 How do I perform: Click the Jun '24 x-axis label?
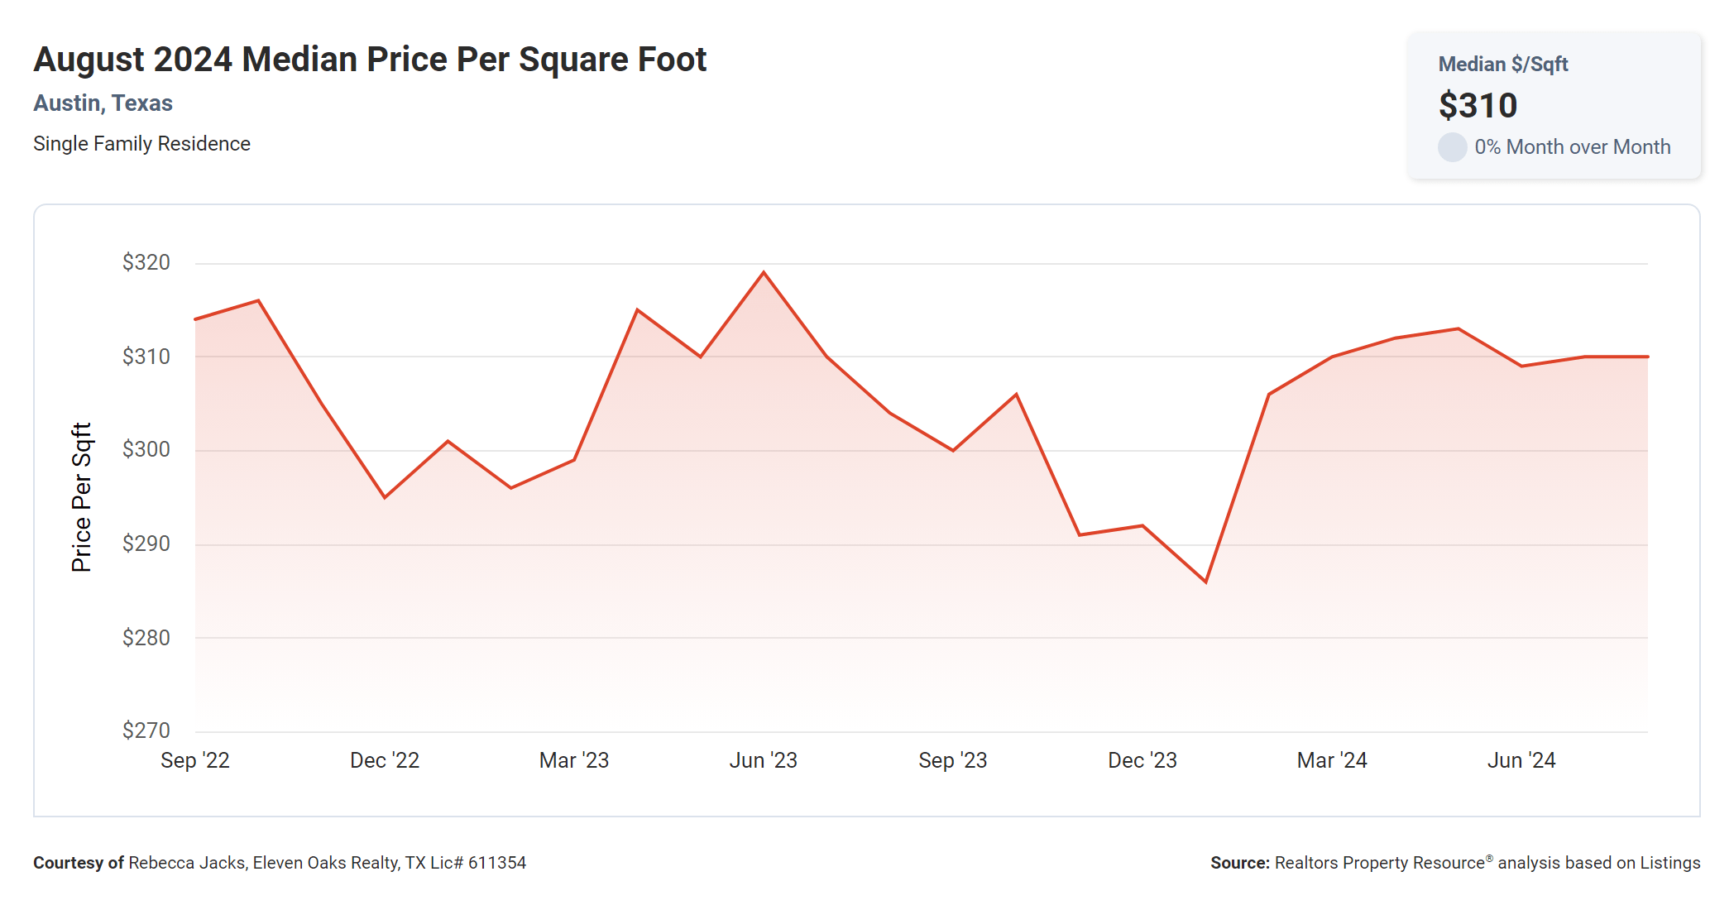[1521, 760]
